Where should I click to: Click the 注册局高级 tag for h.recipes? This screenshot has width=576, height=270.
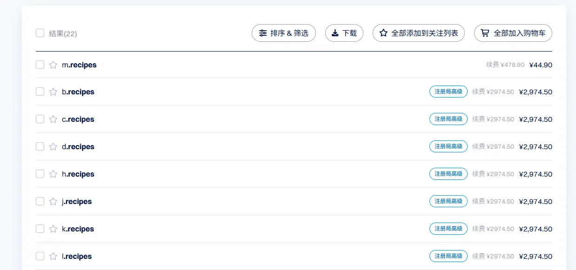coord(449,174)
